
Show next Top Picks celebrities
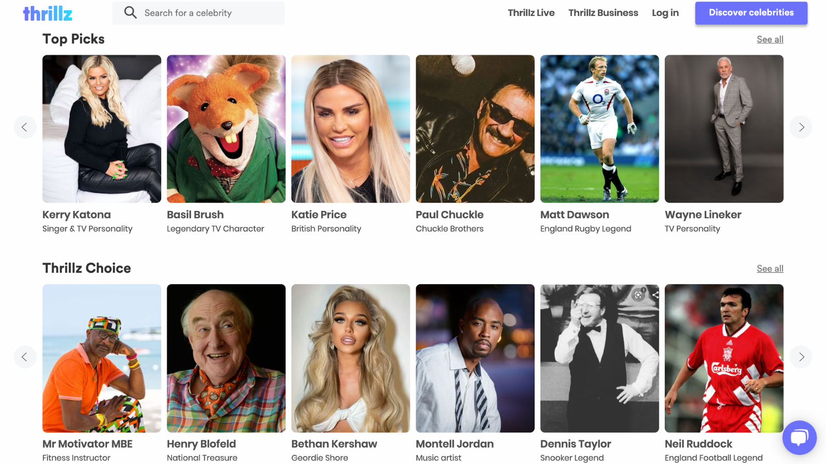coord(801,127)
